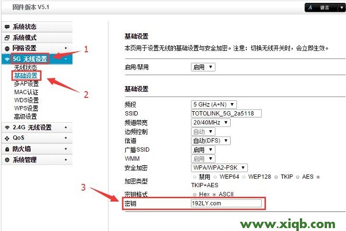Image resolution: width=346 pixels, height=231 pixels.
Task: Click the lock icon beside 防火墙
Action: 7,149
